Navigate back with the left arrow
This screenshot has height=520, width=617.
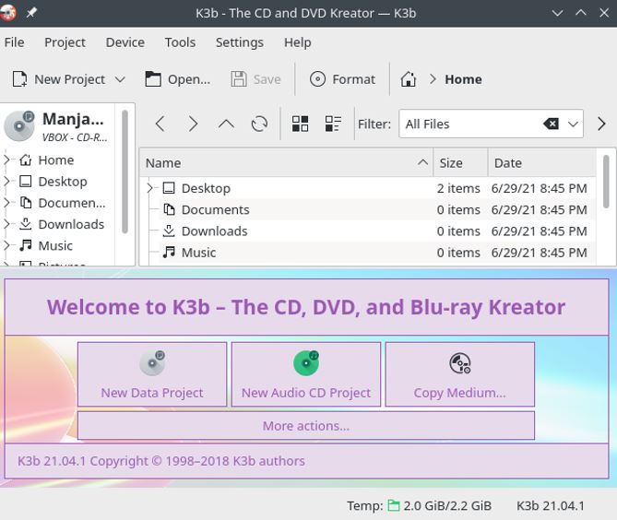click(x=160, y=124)
